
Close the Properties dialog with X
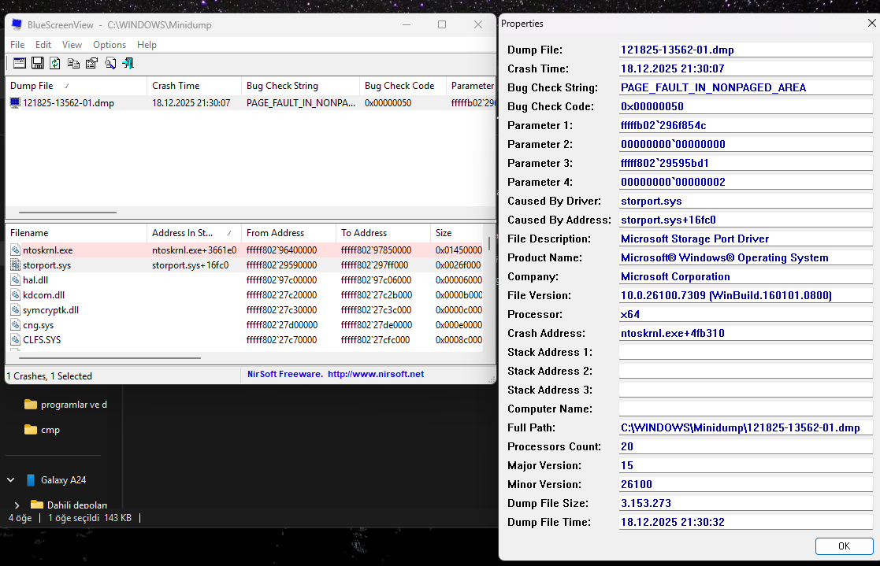[x=871, y=23]
